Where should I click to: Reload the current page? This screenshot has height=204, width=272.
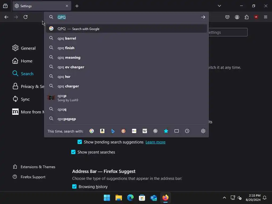pos(25,17)
